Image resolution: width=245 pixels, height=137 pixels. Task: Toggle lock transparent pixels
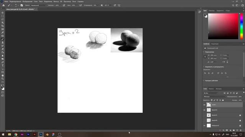(x=212, y=100)
